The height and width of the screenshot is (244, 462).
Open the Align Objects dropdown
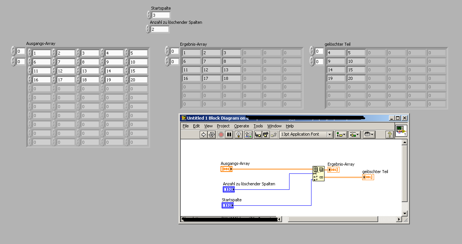click(341, 134)
